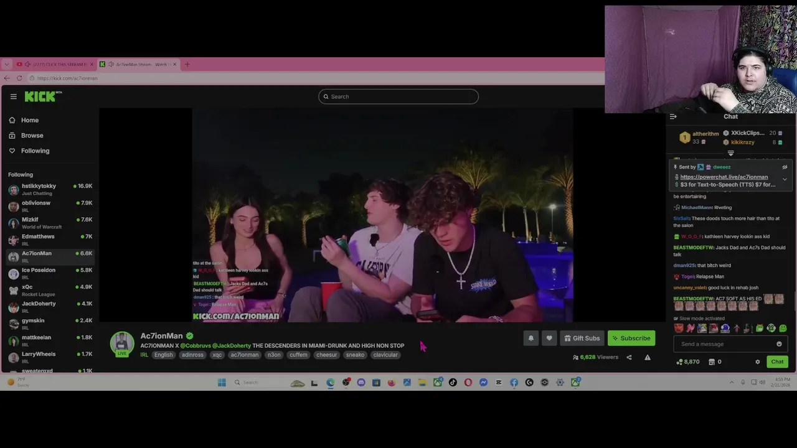This screenshot has height=448, width=797.
Task: Collapse the chat panel with arrow icon
Action: (x=673, y=116)
